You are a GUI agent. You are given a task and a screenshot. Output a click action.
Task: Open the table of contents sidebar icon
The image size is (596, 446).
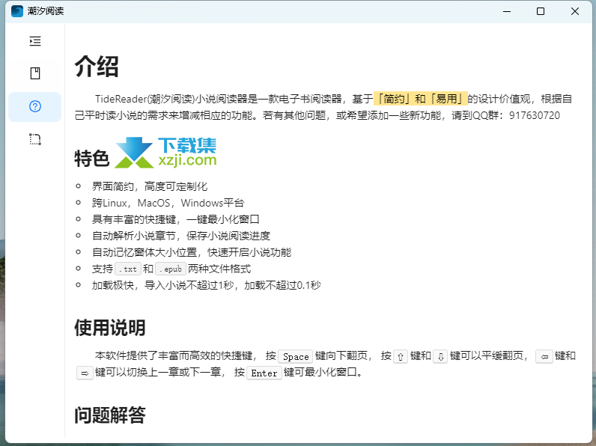point(35,41)
